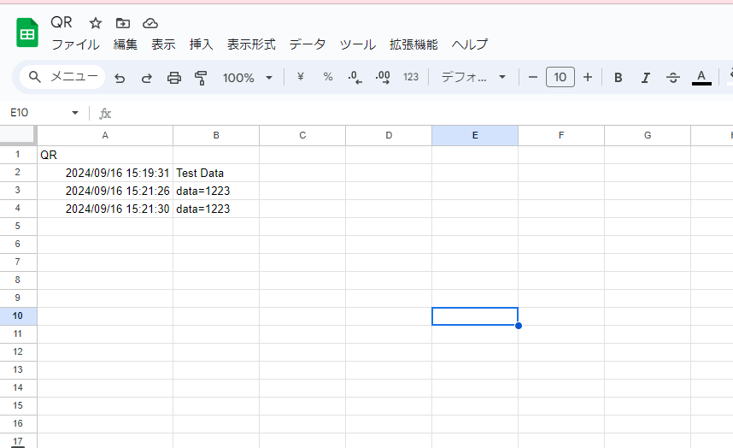The width and height of the screenshot is (733, 448).
Task: Format as percent
Action: [328, 77]
